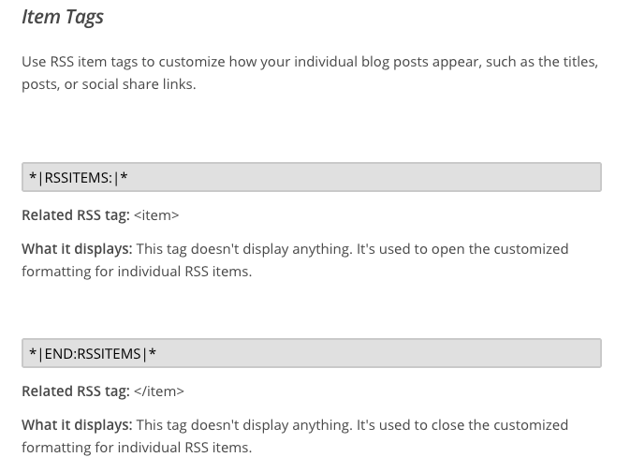630x472 pixels.
Task: Click the </item> closing tag text
Action: (159, 391)
